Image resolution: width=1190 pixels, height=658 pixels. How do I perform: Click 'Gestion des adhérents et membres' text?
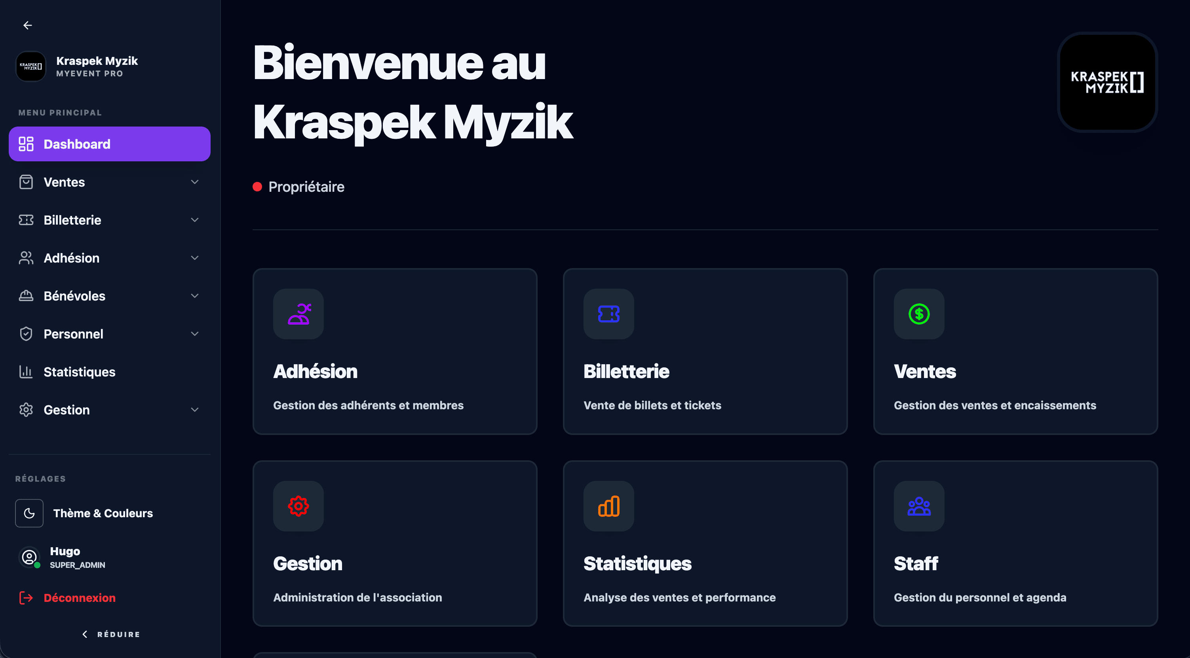point(368,405)
